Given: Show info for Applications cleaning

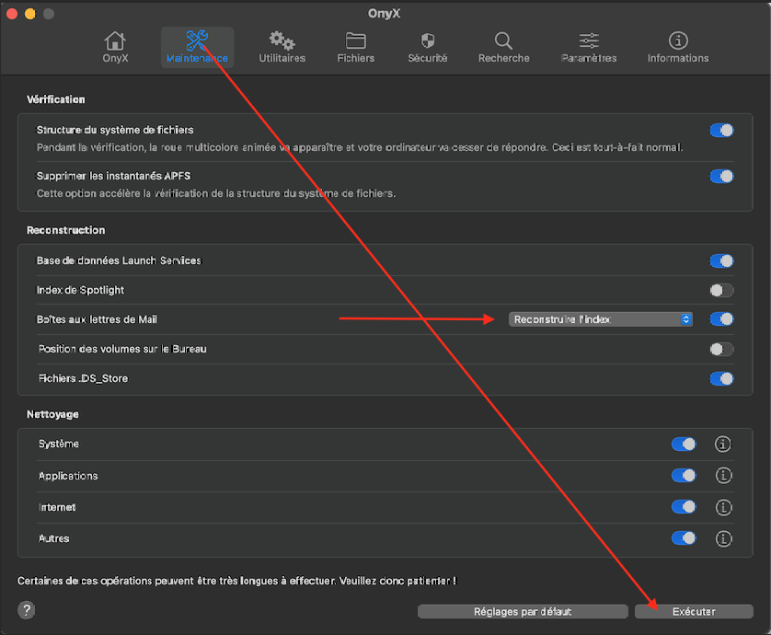Looking at the screenshot, I should (723, 476).
